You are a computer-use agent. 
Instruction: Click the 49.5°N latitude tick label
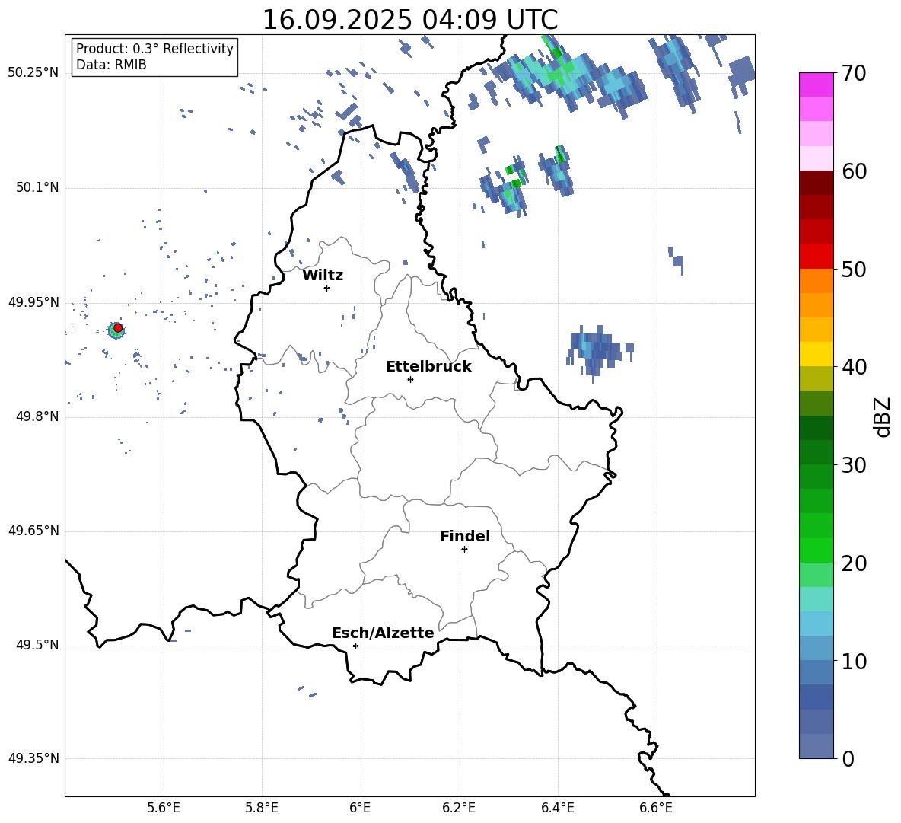(37, 646)
